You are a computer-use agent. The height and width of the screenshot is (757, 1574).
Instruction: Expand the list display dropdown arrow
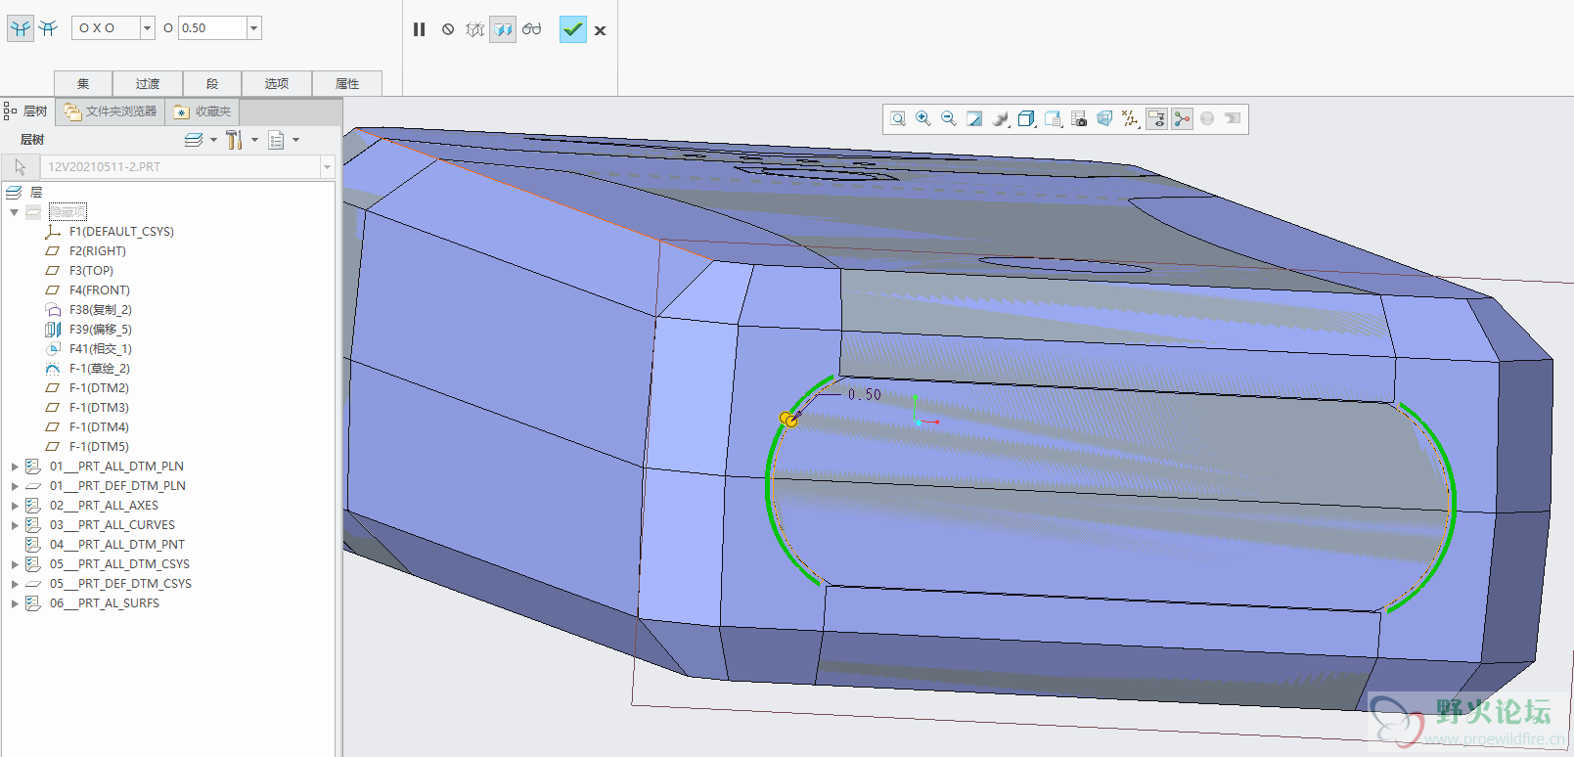click(295, 140)
